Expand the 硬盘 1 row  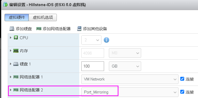[x=11, y=64]
